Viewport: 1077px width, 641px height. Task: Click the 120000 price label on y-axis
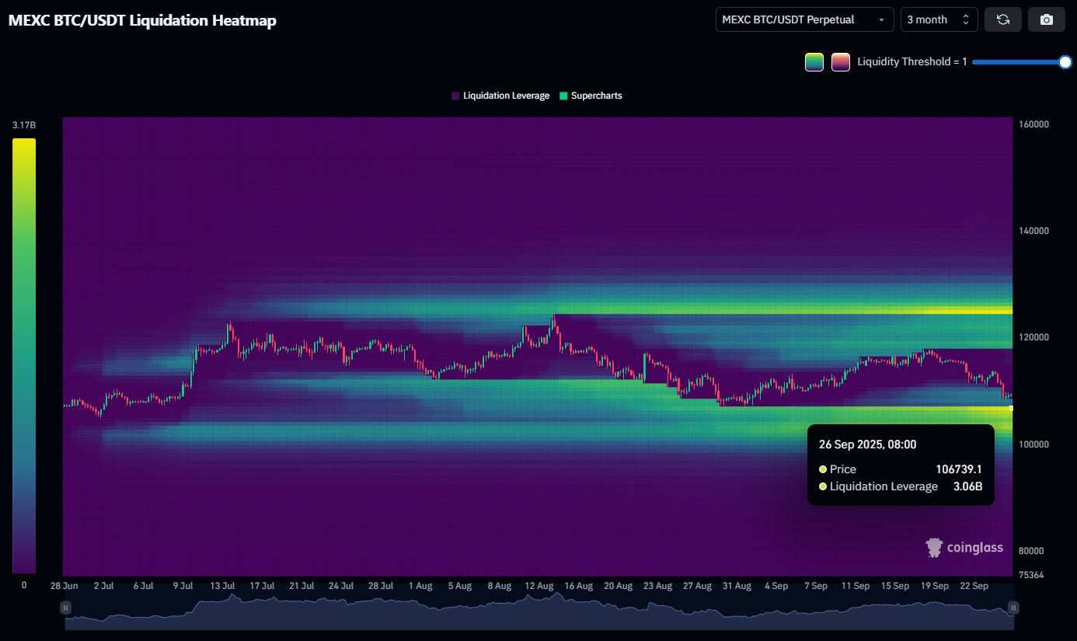pyautogui.click(x=1033, y=338)
